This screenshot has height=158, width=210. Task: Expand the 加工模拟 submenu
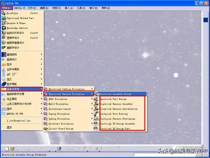click(22, 99)
